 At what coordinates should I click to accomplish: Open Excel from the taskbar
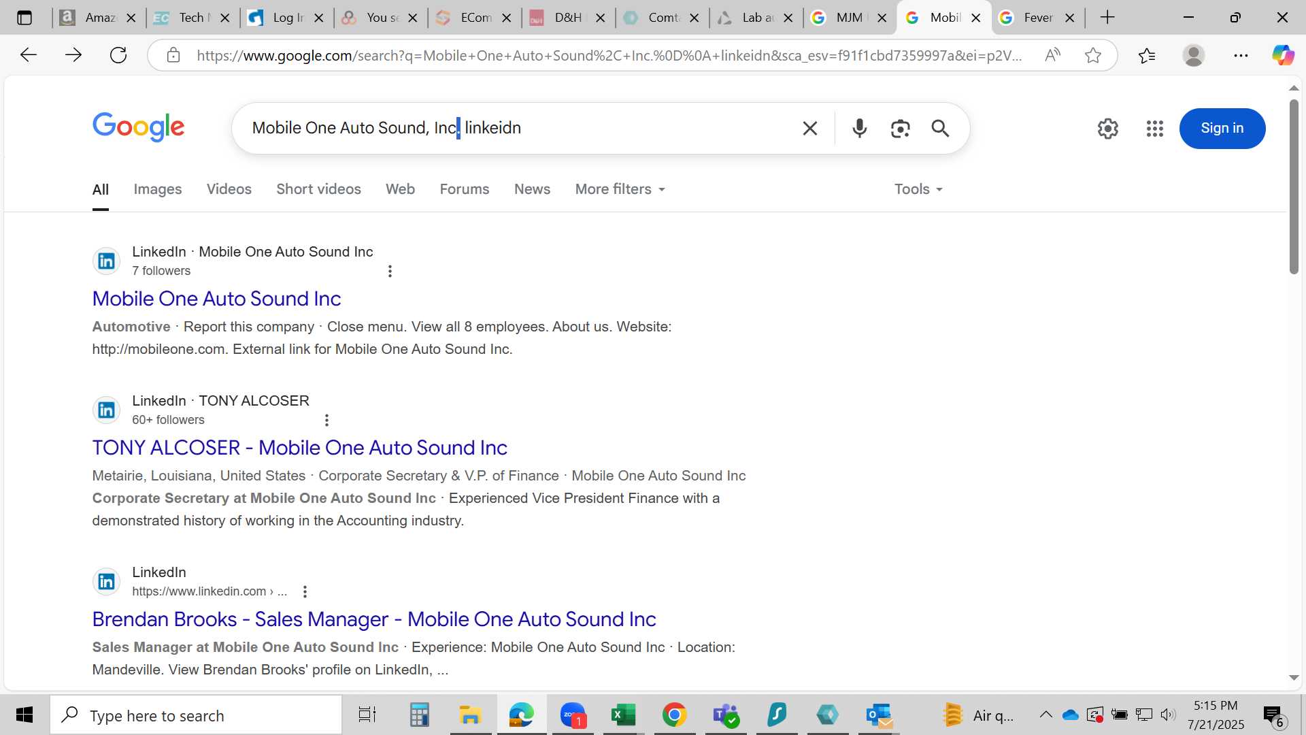[622, 715]
